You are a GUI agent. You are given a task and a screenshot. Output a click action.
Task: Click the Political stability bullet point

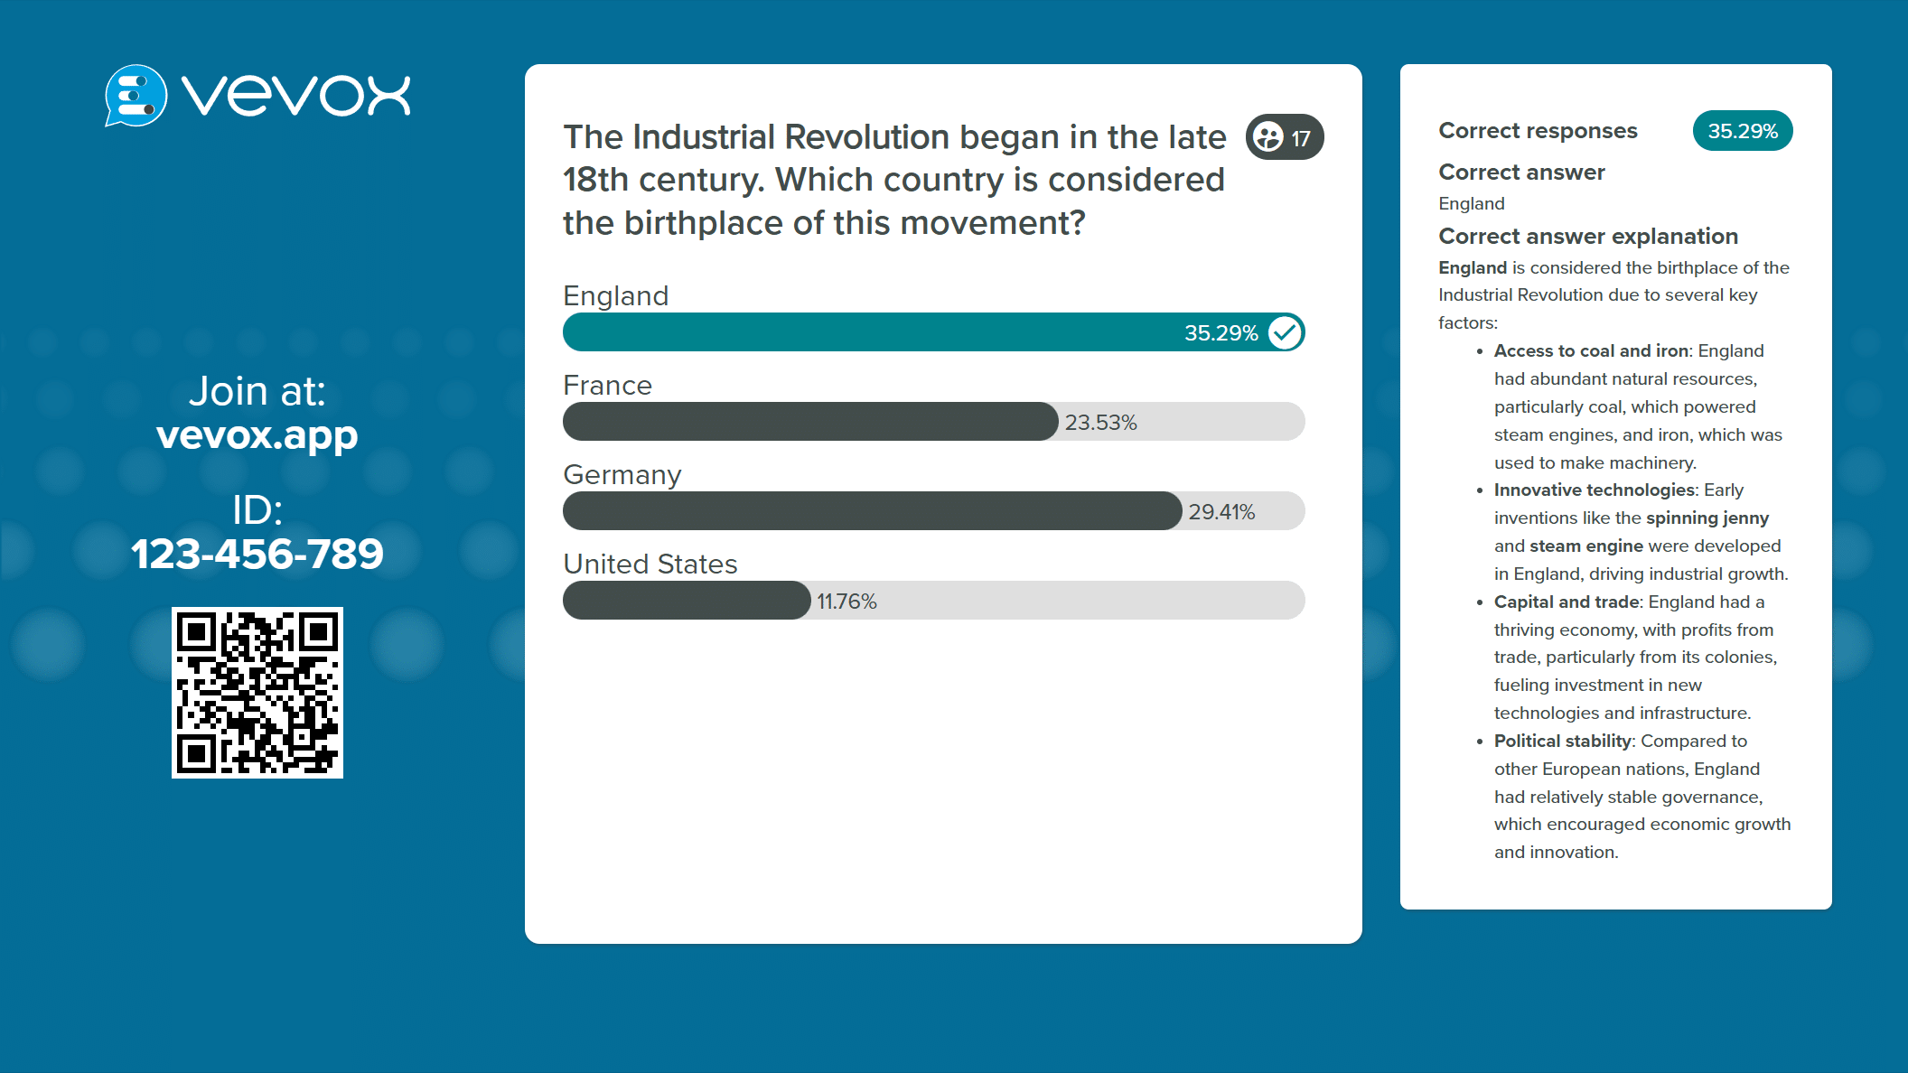[x=1562, y=742]
